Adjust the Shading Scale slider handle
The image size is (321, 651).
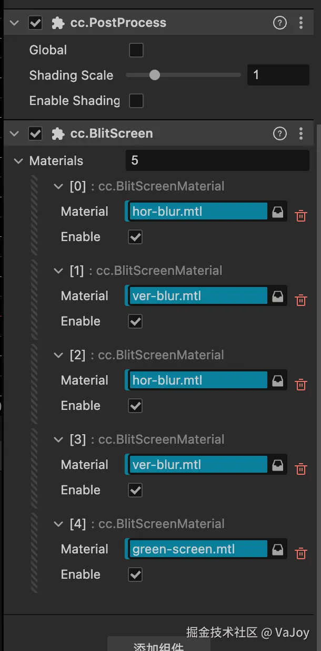155,75
